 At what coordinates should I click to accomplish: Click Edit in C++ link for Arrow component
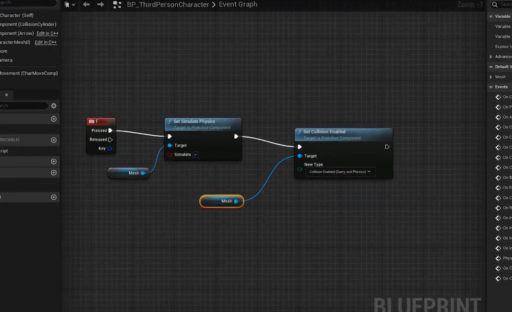pos(47,33)
